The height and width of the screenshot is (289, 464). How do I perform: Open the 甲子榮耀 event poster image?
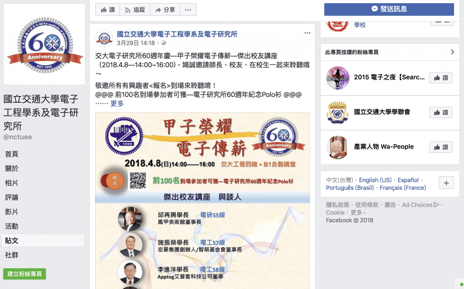click(x=203, y=201)
